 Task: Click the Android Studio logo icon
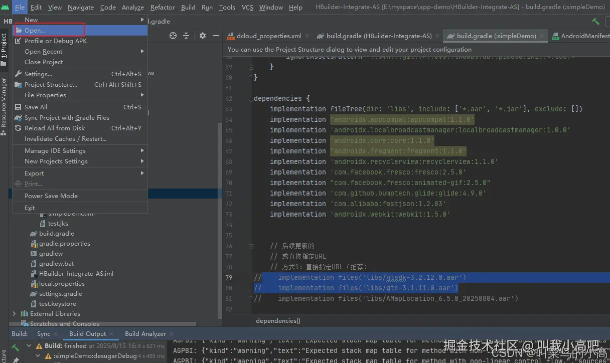[x=5, y=7]
